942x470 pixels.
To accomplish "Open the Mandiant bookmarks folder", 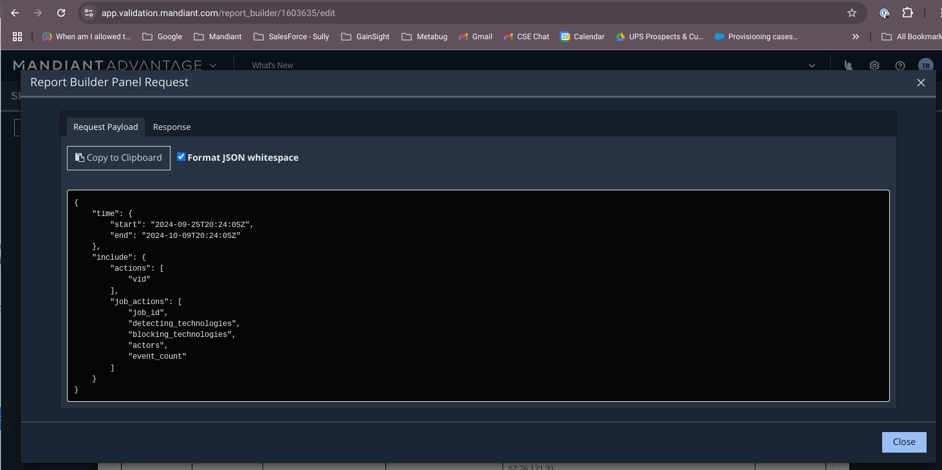I will click(x=217, y=37).
